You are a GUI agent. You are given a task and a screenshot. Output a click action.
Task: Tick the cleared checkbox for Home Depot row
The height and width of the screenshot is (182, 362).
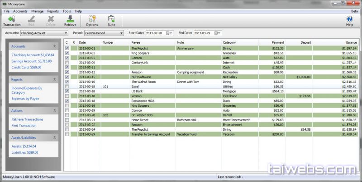pos(67,119)
